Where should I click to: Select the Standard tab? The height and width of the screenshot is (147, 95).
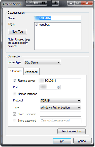(x=16, y=71)
